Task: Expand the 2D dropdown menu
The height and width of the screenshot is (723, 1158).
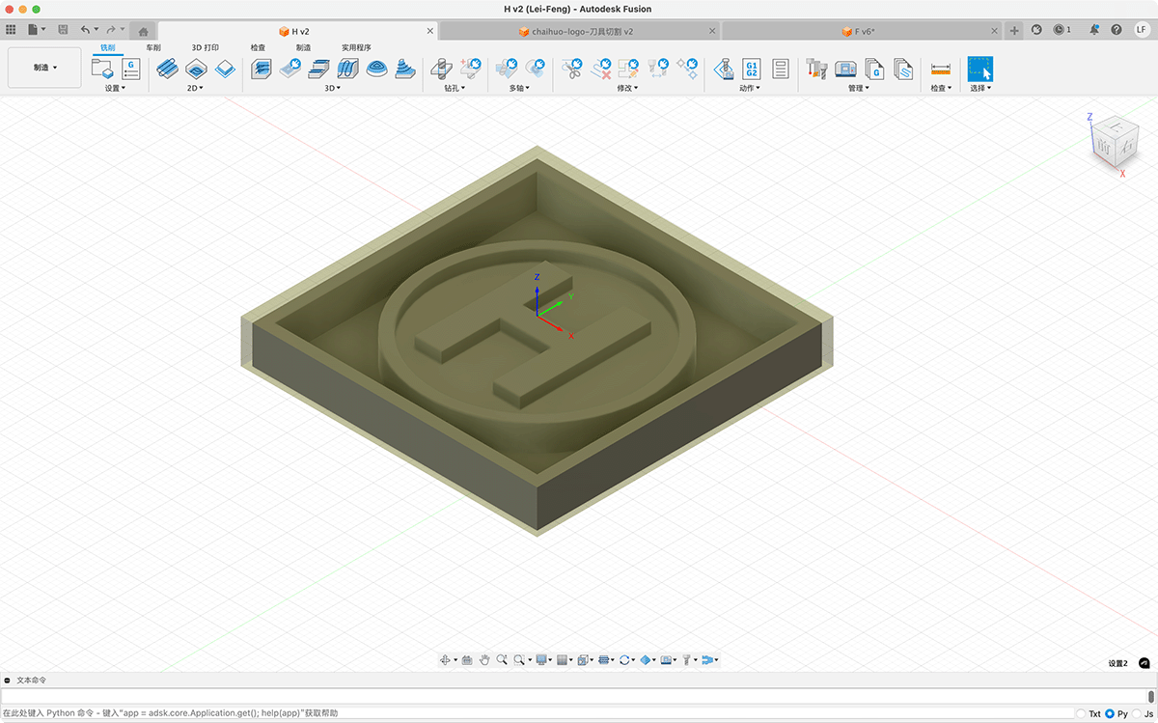Action: 195,88
